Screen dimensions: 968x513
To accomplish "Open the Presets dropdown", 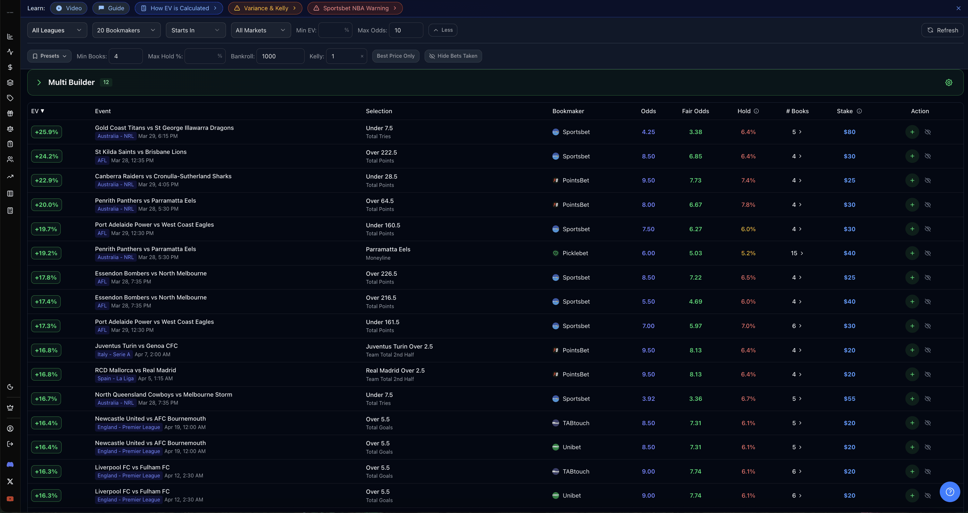I will pyautogui.click(x=49, y=56).
